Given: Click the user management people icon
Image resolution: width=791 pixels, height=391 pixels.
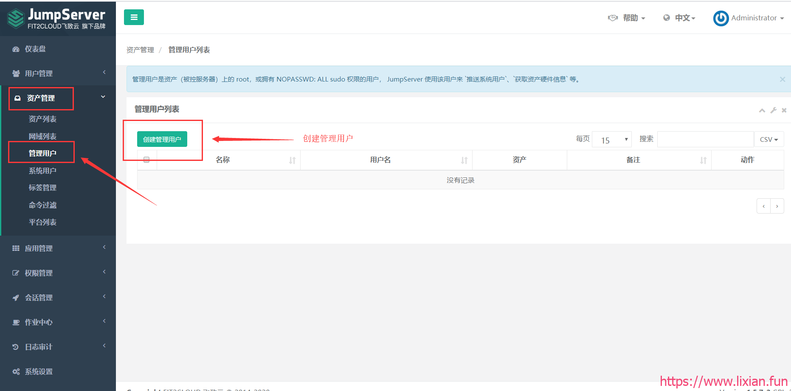Looking at the screenshot, I should 16,73.
